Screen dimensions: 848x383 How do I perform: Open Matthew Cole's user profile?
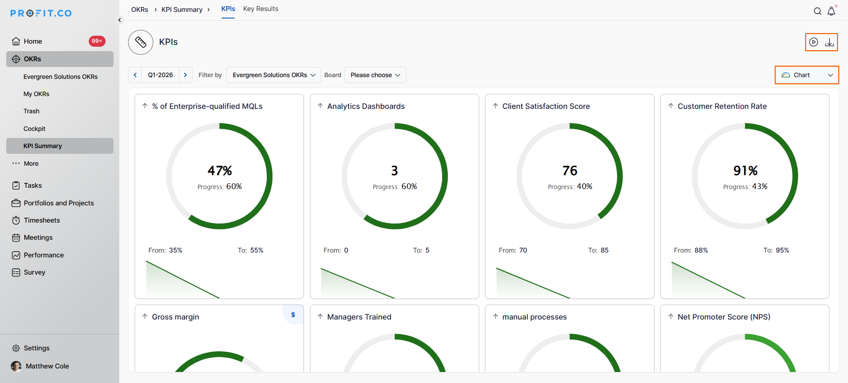point(47,366)
